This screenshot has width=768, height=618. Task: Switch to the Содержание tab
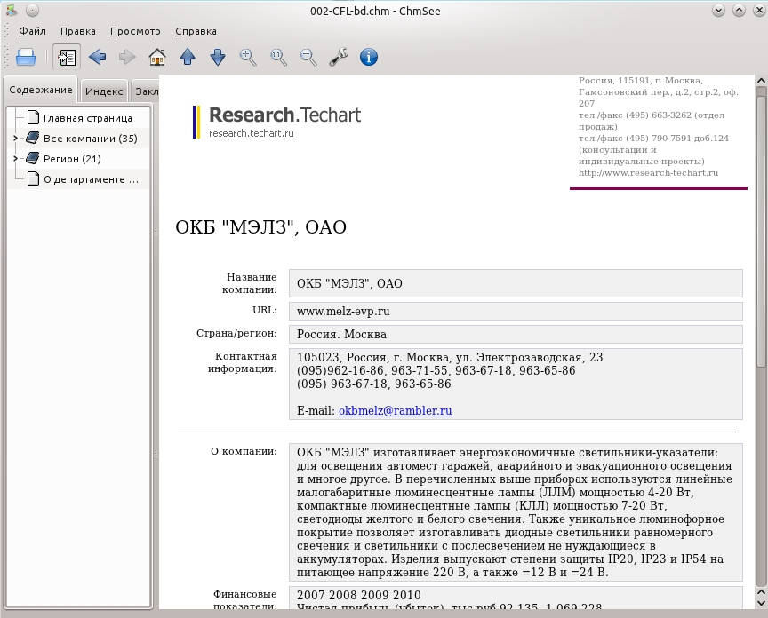click(41, 90)
